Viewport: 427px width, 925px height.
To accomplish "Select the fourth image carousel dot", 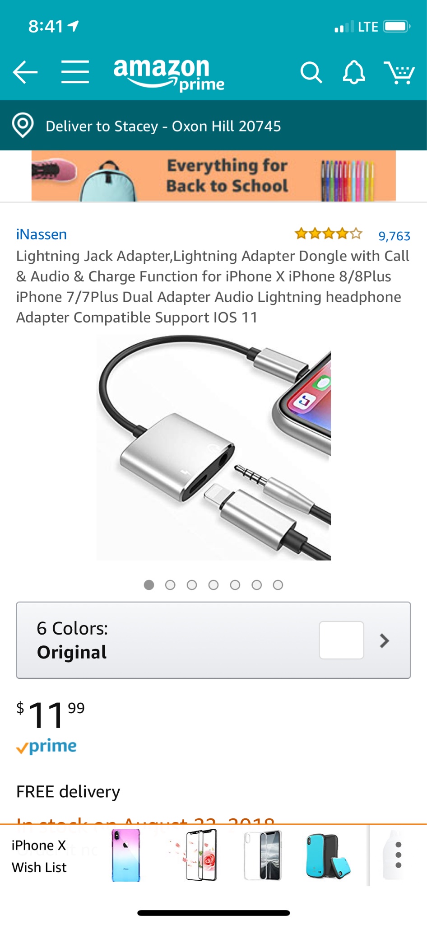I will (x=213, y=585).
